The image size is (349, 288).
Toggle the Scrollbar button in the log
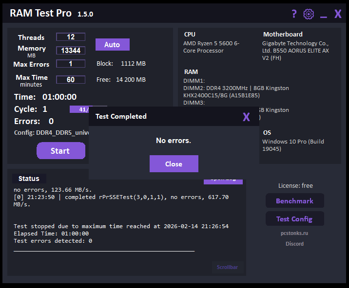[227, 267]
